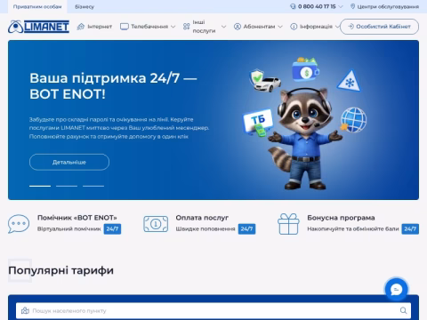Expand the Абонентам dropdown chevron
This screenshot has height=320, width=427.
[280, 27]
